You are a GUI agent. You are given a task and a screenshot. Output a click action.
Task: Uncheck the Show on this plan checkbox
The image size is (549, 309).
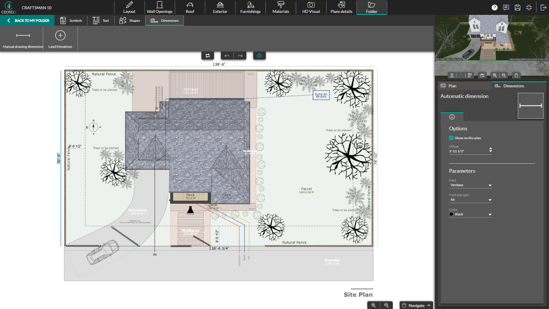[x=451, y=138]
